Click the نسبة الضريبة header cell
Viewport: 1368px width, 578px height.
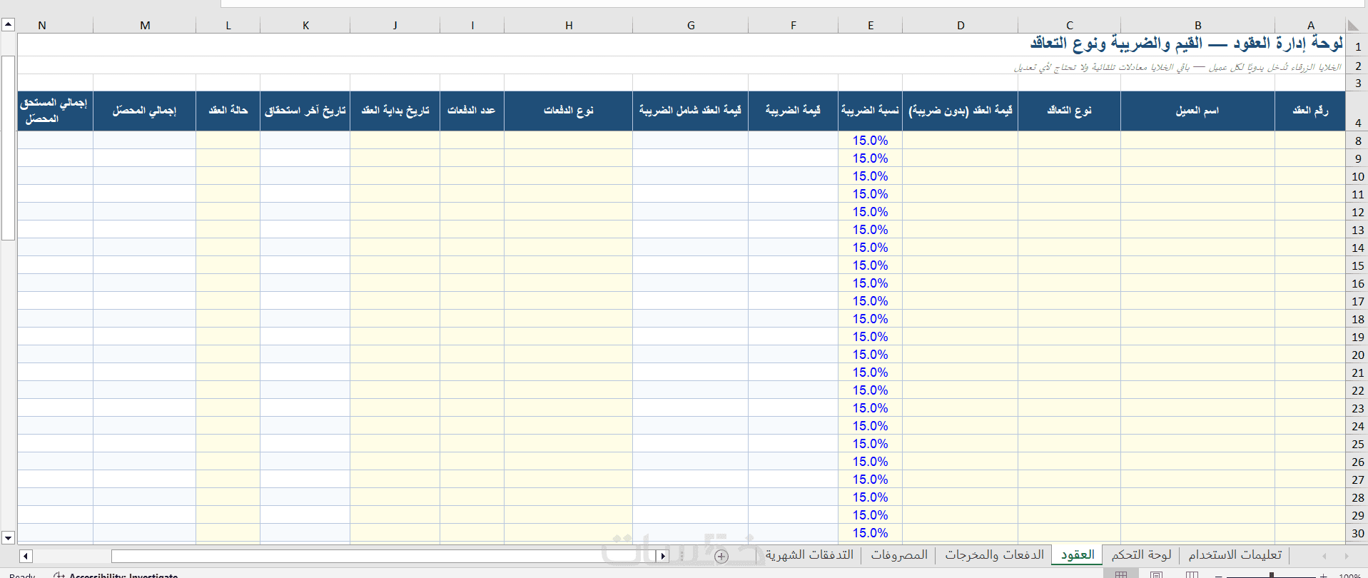pyautogui.click(x=871, y=111)
